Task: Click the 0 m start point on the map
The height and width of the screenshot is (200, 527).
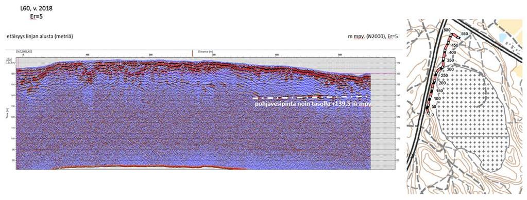Action: (428, 113)
